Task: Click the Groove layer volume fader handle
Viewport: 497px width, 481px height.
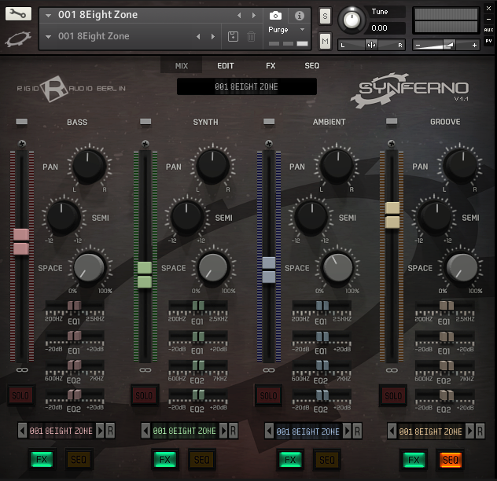Action: [x=392, y=215]
